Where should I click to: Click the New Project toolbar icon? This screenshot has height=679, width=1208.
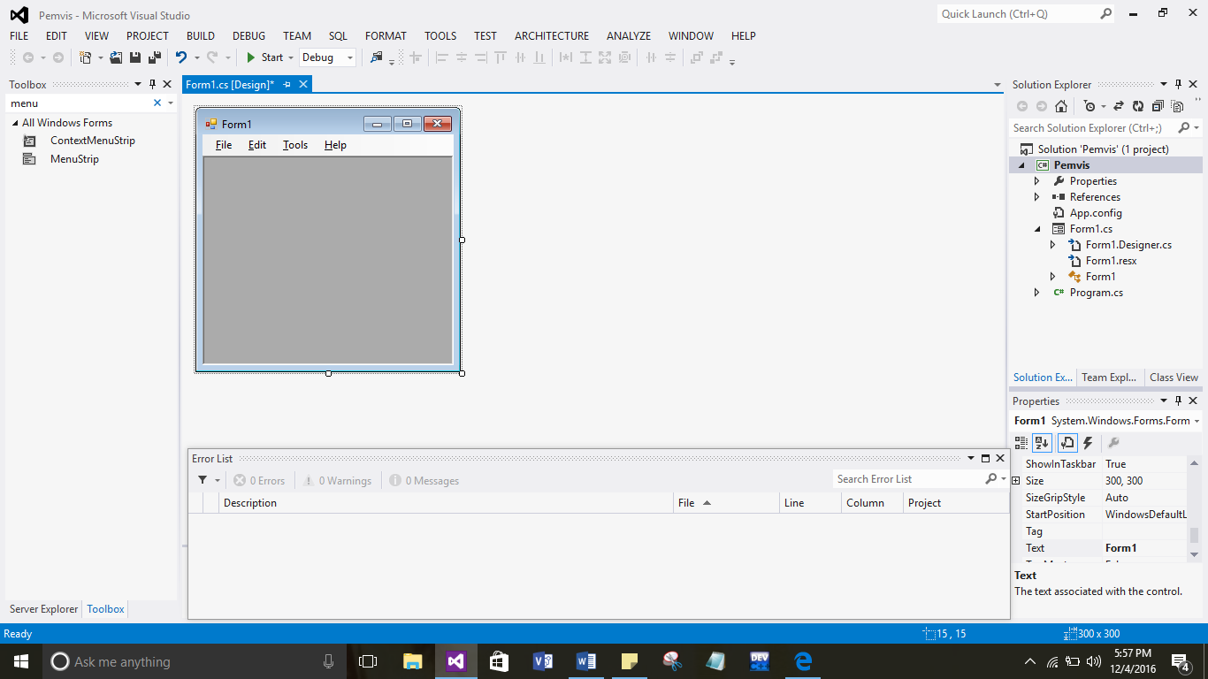(85, 57)
